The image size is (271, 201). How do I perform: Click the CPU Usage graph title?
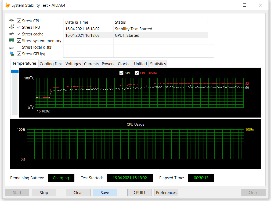point(135,124)
